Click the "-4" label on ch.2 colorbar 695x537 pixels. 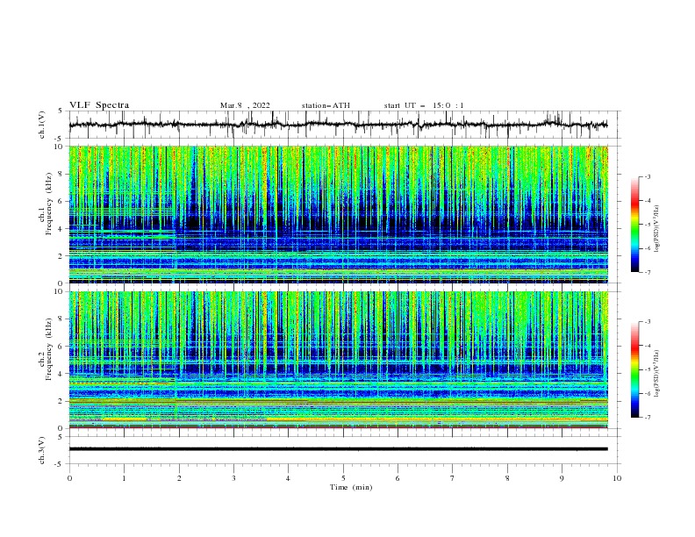tap(648, 346)
